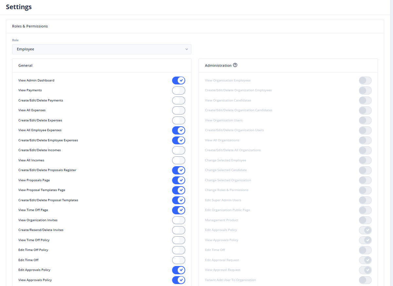Toggle Edit Approval Request in Administration

365,260
